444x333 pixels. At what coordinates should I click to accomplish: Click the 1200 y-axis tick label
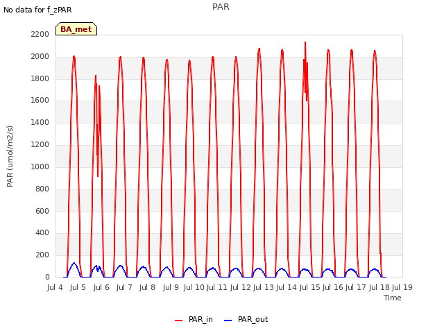(x=40, y=144)
